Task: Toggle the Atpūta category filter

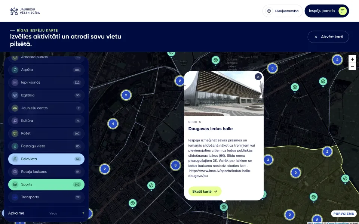Action: click(x=46, y=70)
